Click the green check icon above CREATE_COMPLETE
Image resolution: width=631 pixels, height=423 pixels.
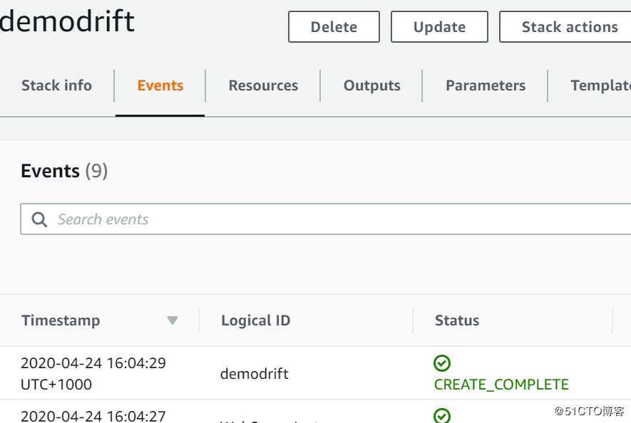pos(442,364)
